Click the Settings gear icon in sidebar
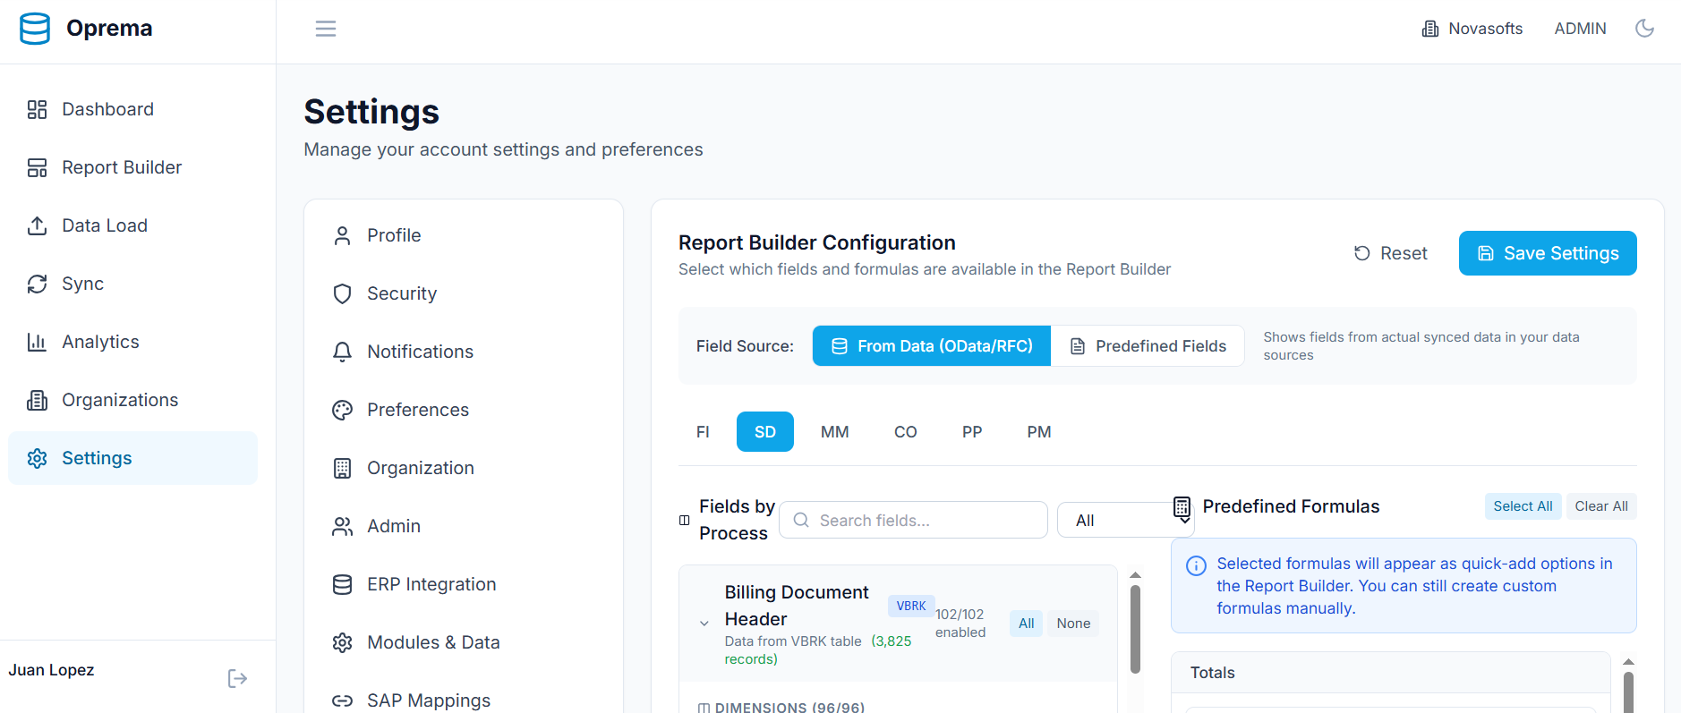This screenshot has height=713, width=1681. [x=37, y=458]
